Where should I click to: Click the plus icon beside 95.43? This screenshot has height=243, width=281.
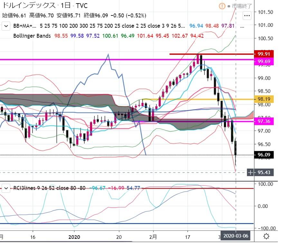click(250, 173)
